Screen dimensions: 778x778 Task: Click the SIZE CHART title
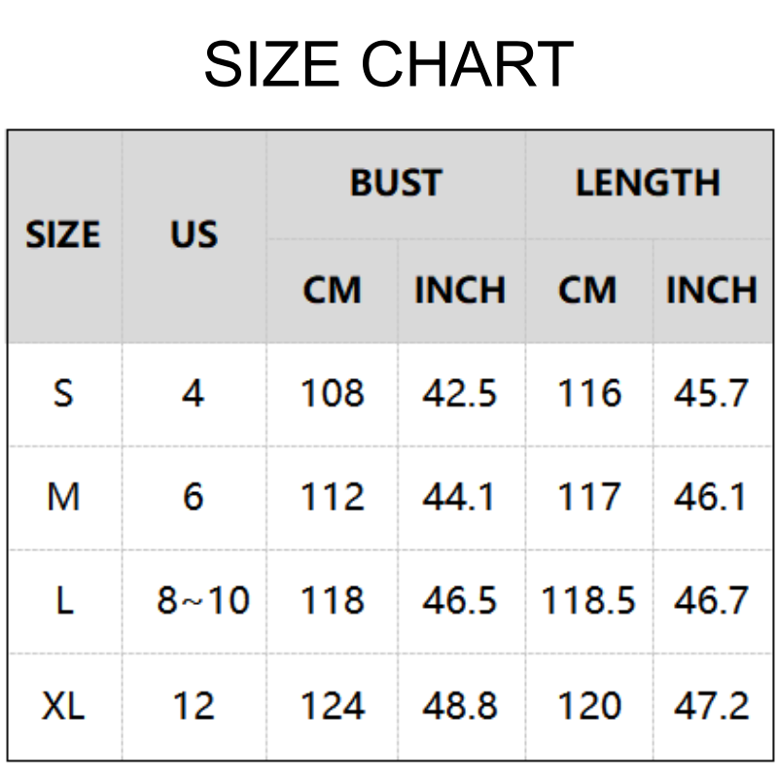pos(388,65)
